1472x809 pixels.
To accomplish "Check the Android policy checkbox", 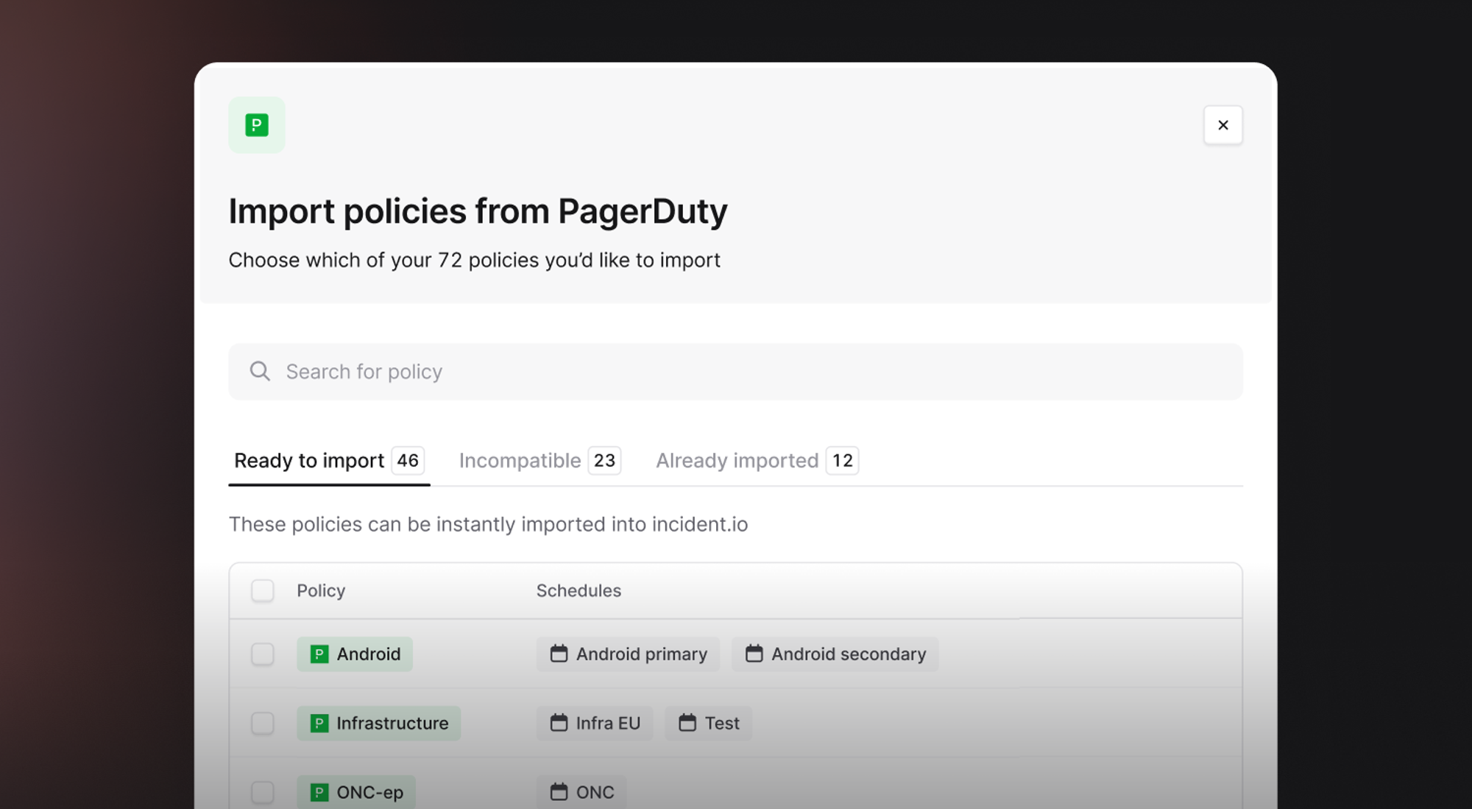I will point(263,654).
